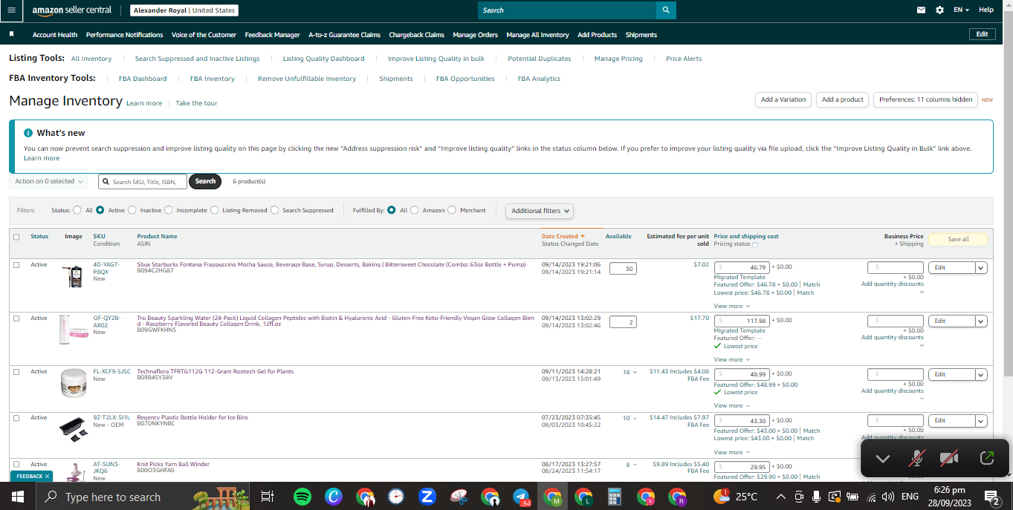
Task: Collapse the meeting control bar chevron
Action: point(883,459)
